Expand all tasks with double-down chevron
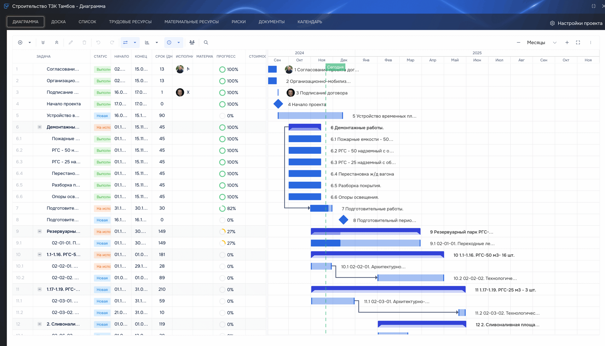 click(x=43, y=42)
